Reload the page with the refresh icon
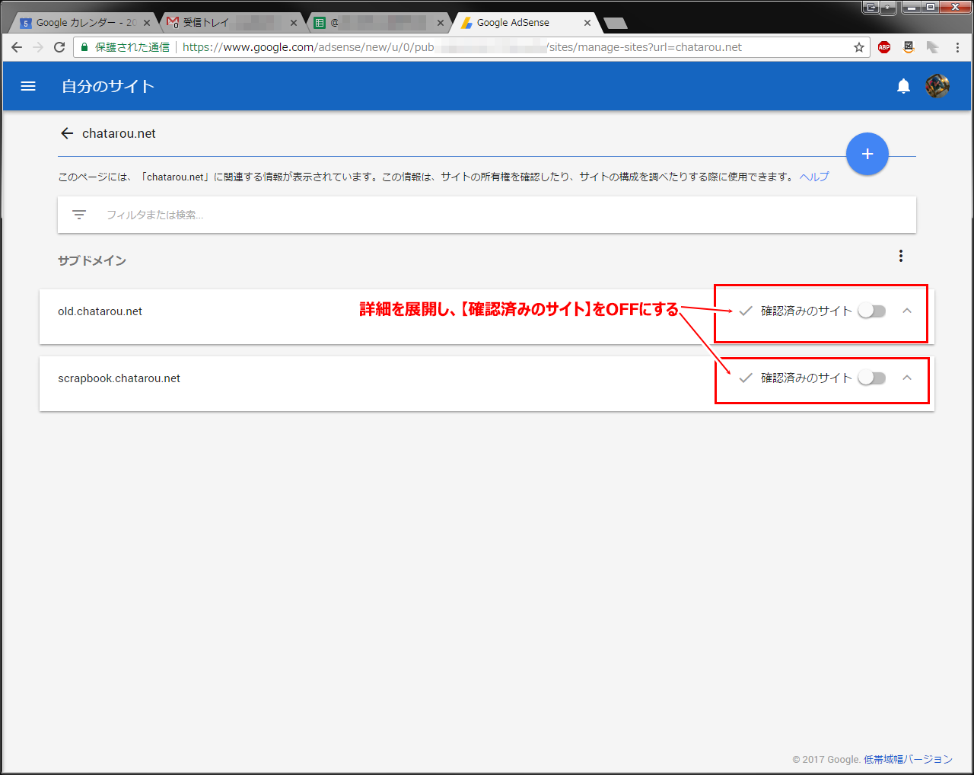This screenshot has width=974, height=775. pyautogui.click(x=59, y=47)
